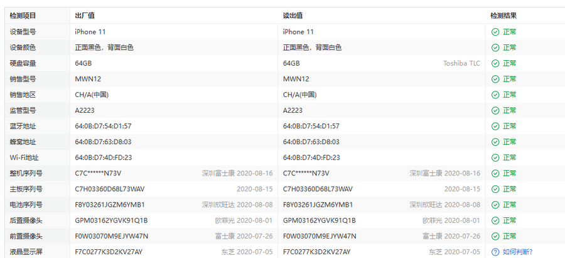This screenshot has height=258, width=565.
Task: Click the green check icon in Wi-Fi地址 row
Action: (495, 157)
